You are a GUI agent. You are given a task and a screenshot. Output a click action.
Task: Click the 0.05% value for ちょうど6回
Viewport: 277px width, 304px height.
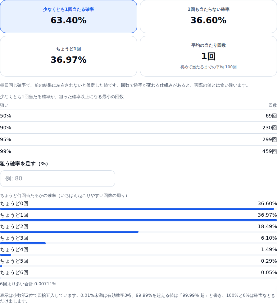(x=269, y=272)
